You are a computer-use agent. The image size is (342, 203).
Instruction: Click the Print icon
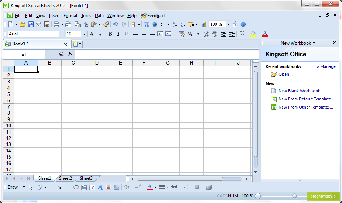tap(56, 24)
